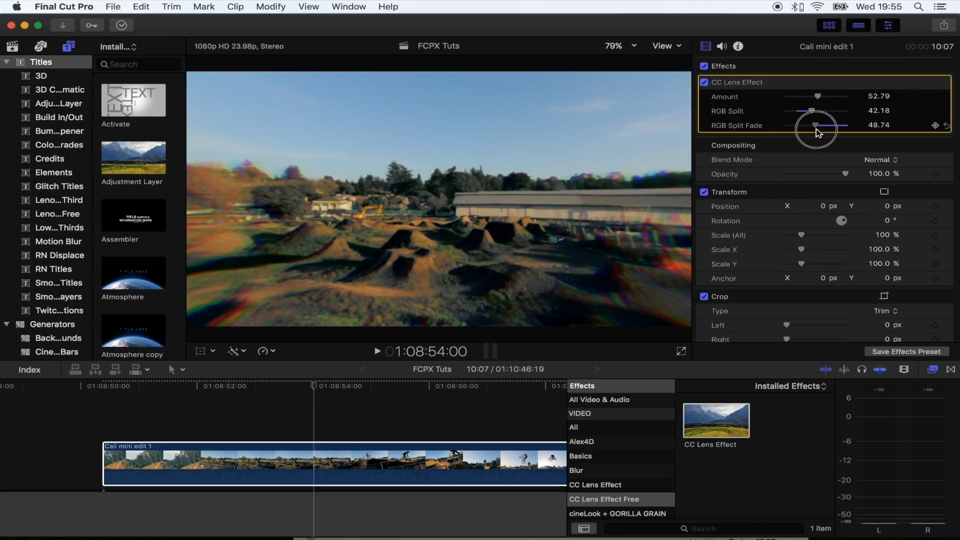Click the keyword editor key icon
Image resolution: width=960 pixels, height=540 pixels.
pos(92,25)
